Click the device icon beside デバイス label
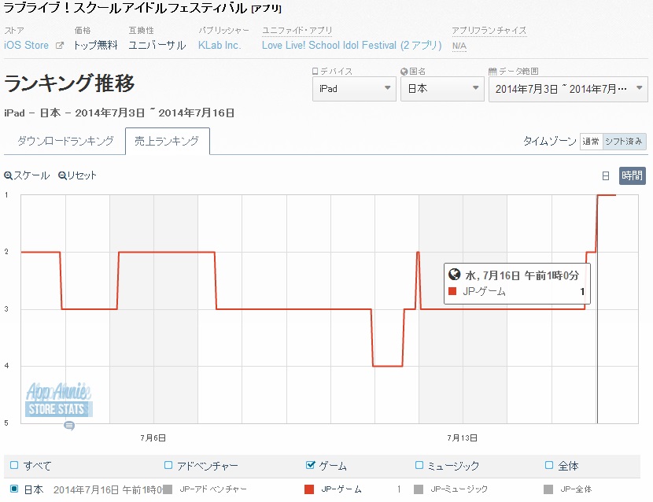The height and width of the screenshot is (502, 653). 315,72
